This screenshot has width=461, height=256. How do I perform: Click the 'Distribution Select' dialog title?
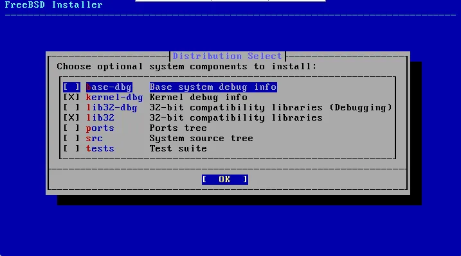[x=227, y=56]
